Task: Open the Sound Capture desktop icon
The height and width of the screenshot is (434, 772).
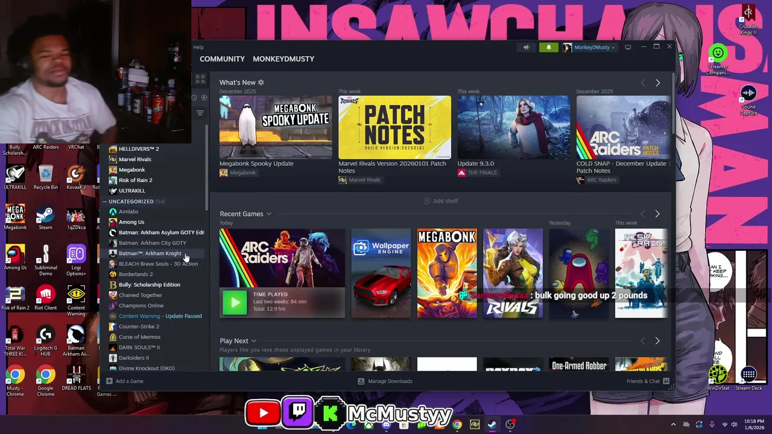Action: point(748,100)
